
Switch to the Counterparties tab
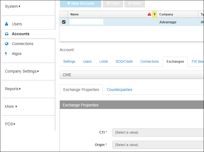(x=119, y=90)
